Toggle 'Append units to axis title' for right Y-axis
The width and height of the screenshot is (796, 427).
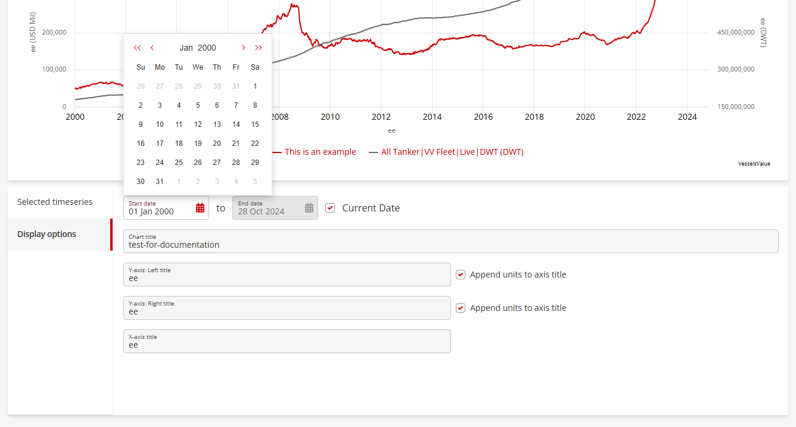[x=461, y=307]
